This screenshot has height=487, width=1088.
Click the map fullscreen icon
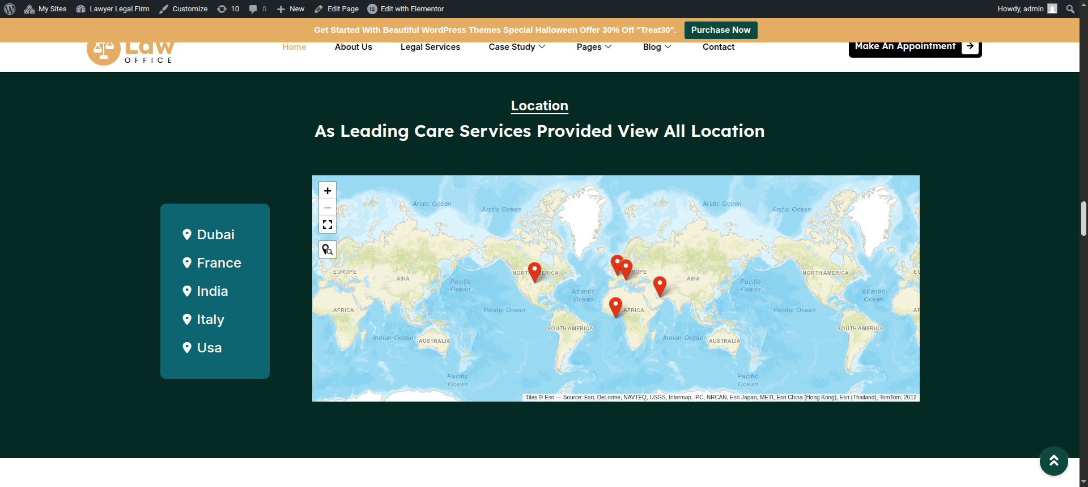(x=328, y=225)
